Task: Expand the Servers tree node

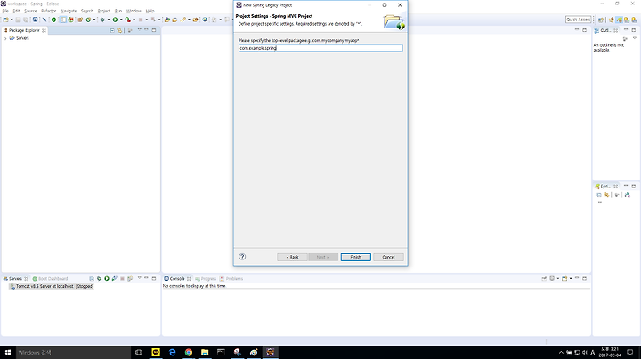Action: tap(5, 38)
